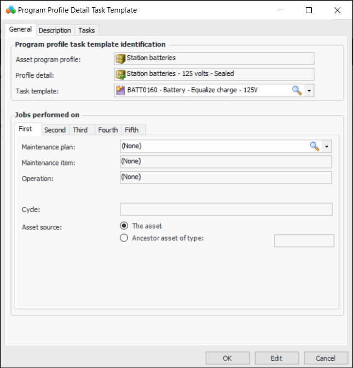Switch to the General tab
Viewport: 353px width, 368px height.
click(x=20, y=29)
